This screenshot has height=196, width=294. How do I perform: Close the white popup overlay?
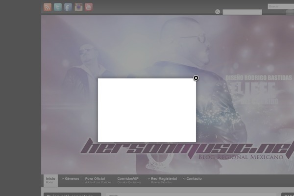(x=196, y=78)
